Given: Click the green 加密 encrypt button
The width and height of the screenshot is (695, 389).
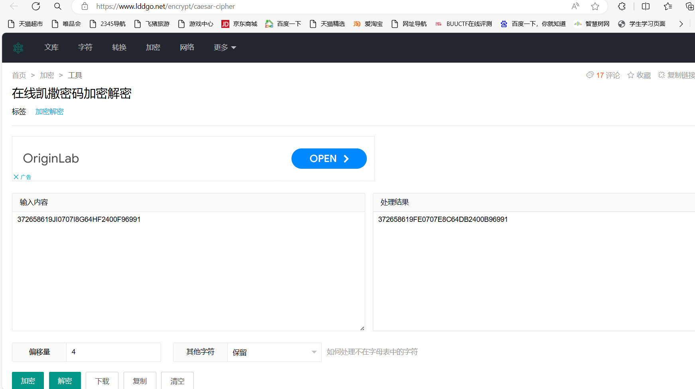Looking at the screenshot, I should tap(28, 381).
